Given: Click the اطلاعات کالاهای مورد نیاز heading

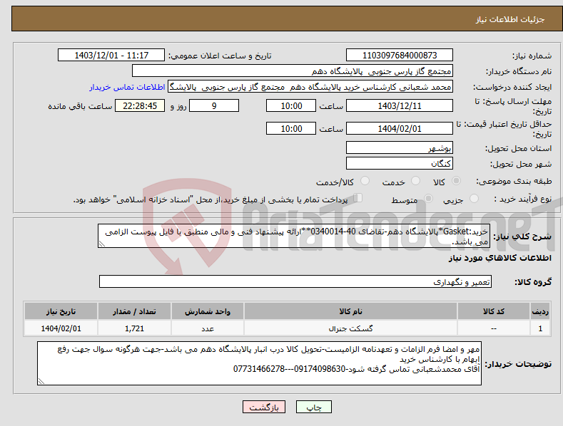Looking at the screenshot, I should click(x=499, y=258).
